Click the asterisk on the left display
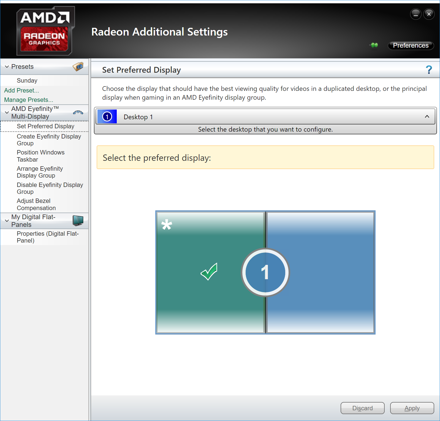The width and height of the screenshot is (440, 421). tap(167, 224)
